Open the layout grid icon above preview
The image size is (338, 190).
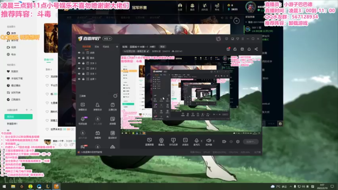(x=242, y=49)
